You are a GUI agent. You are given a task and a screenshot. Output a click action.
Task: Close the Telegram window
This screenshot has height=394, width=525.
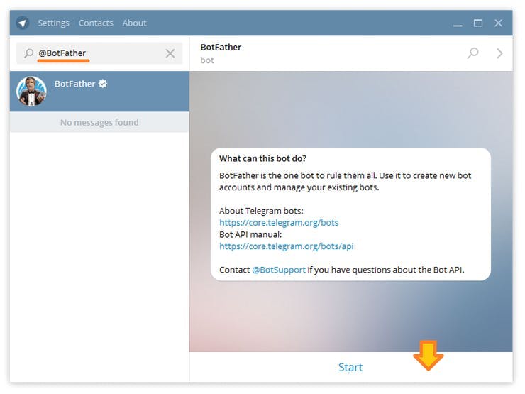tap(498, 23)
